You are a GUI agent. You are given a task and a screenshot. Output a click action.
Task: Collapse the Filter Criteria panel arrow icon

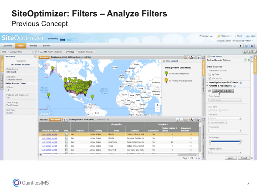36,56
